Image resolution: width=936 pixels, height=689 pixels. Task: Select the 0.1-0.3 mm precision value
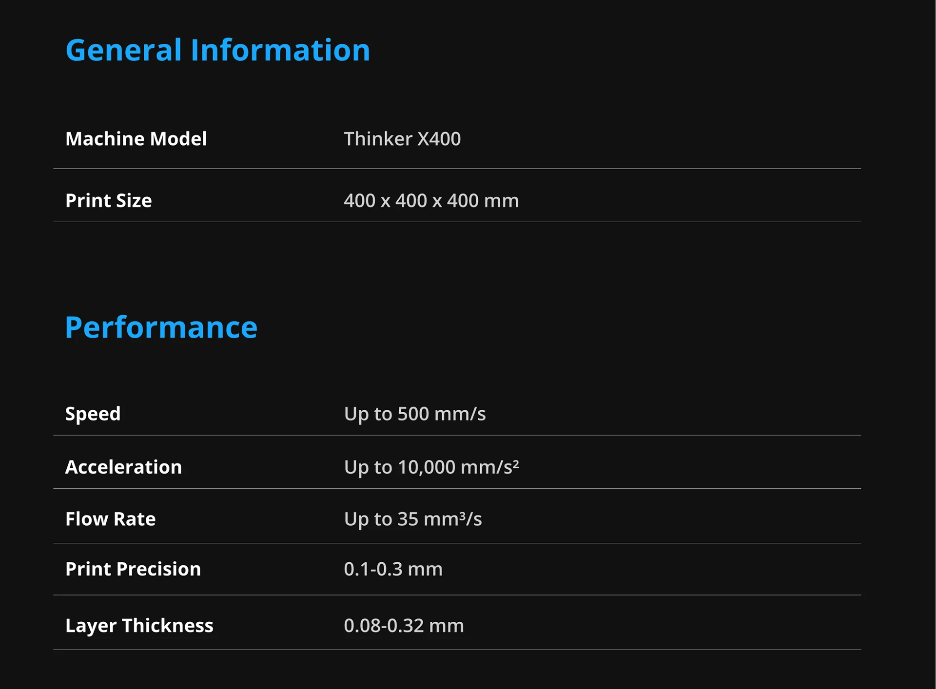click(x=393, y=569)
